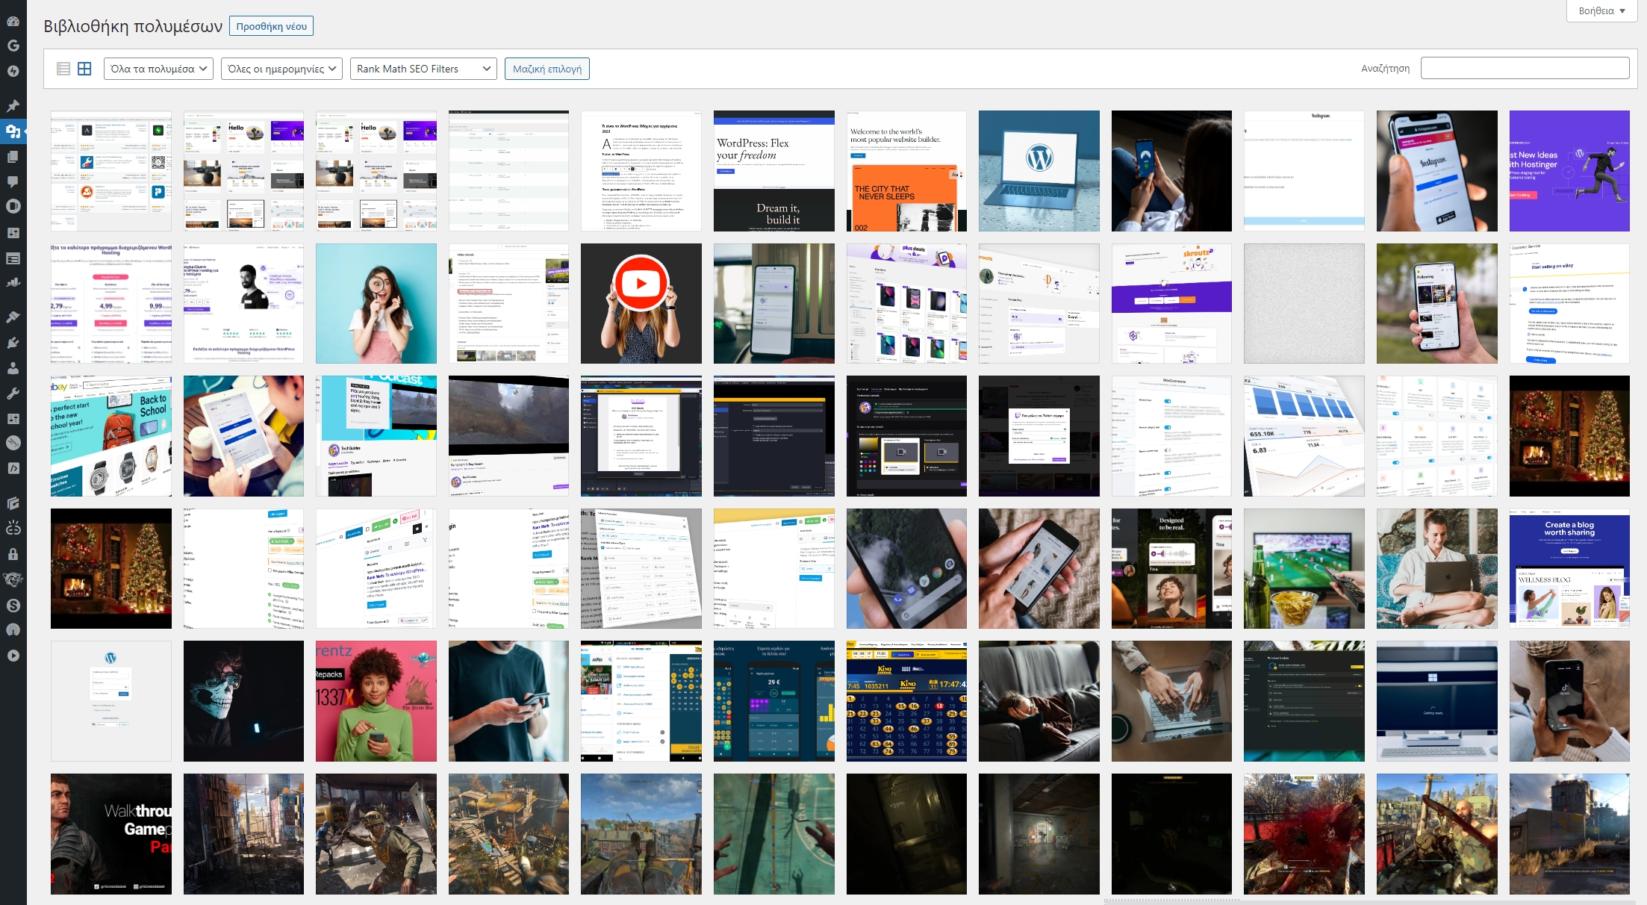
Task: Click the Add new media button
Action: [271, 26]
